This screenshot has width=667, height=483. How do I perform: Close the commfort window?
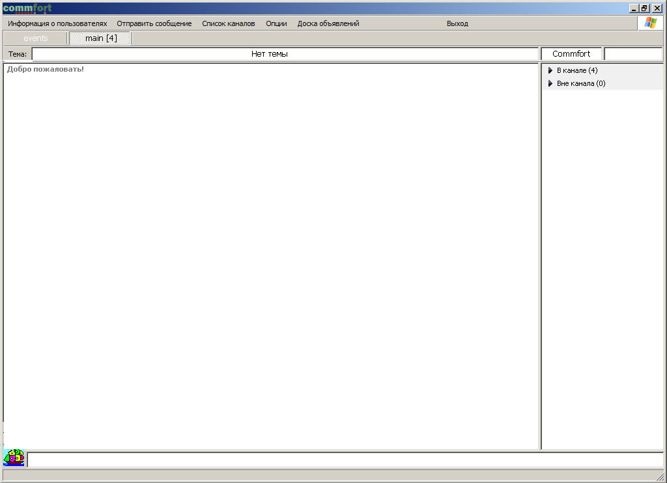point(657,8)
